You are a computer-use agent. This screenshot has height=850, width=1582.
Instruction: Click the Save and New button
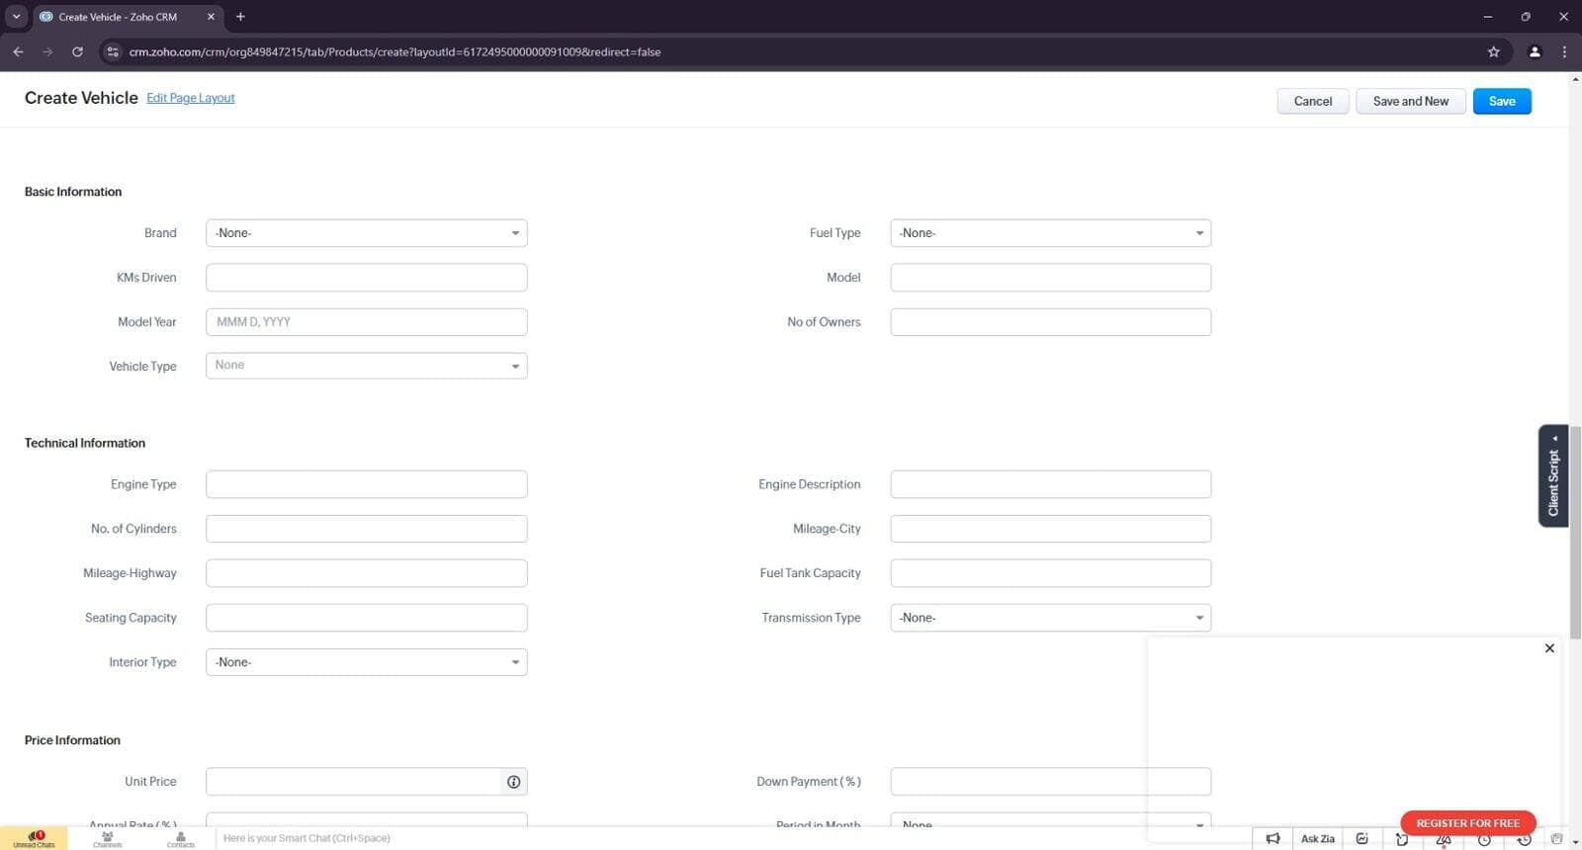point(1410,101)
